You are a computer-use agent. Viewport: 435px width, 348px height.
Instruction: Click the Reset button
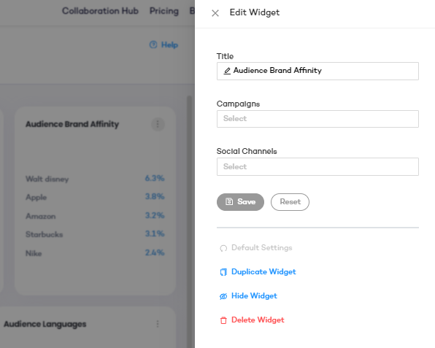pyautogui.click(x=290, y=202)
